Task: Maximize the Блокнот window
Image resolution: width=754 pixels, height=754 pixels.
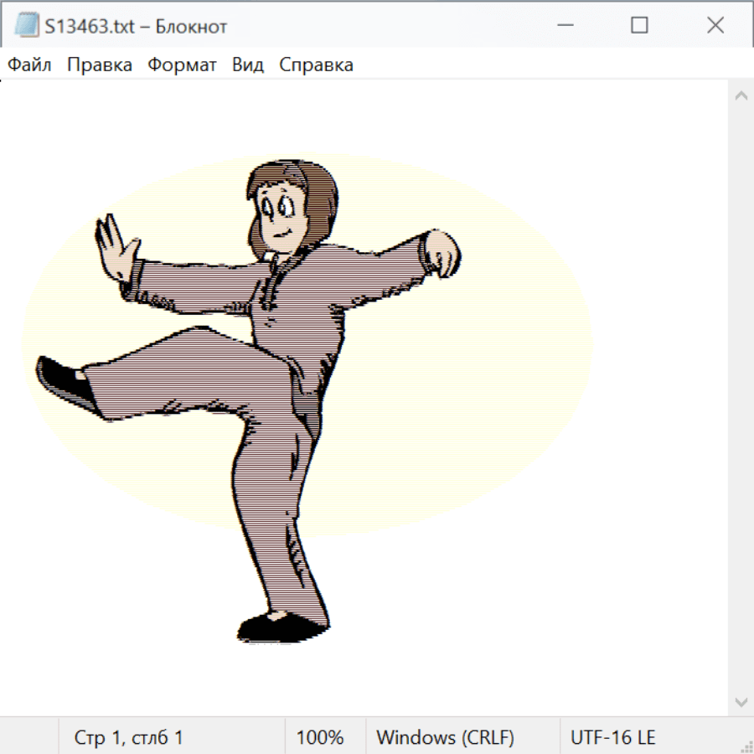Action: pyautogui.click(x=639, y=26)
